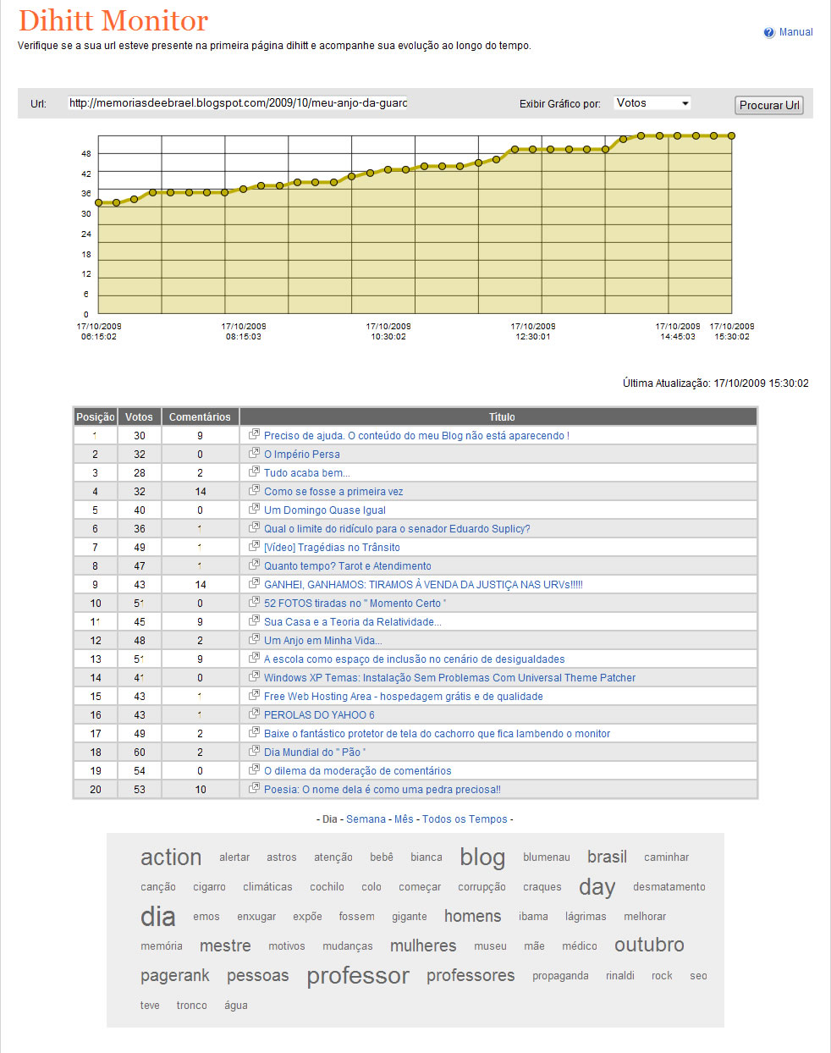The height and width of the screenshot is (1053, 831).
Task: Click external link icon beside 'O Império Persa'
Action: (x=254, y=454)
